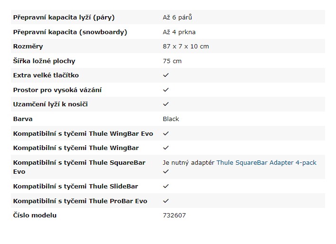Click the Thule SlideBar compatibility checkmark
Screen dimensions: 336x244
point(166,186)
